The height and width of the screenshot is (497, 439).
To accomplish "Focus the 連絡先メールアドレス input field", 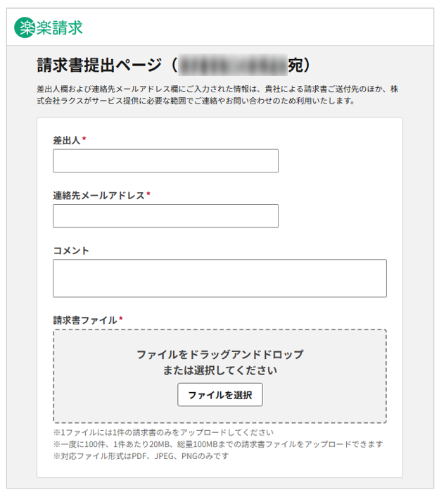I will pos(165,216).
